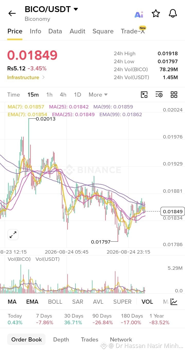Tap the 90 Days -26.84% performance
The image size is (185, 352).
coord(103,319)
